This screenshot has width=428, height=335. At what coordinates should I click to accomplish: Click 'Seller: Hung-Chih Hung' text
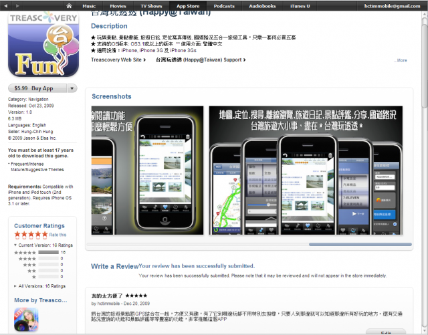pos(30,131)
